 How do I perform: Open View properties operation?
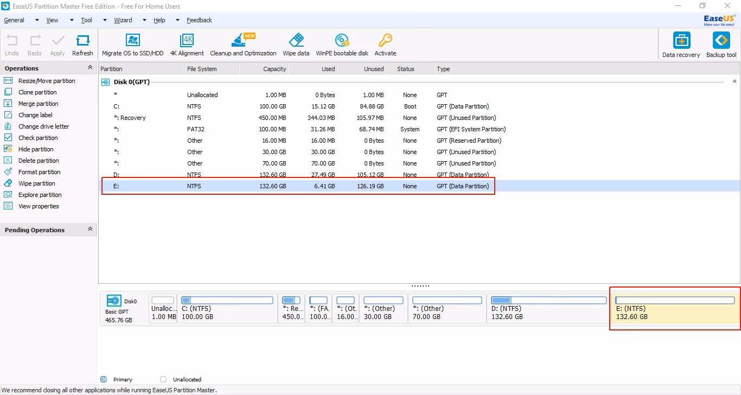(39, 206)
